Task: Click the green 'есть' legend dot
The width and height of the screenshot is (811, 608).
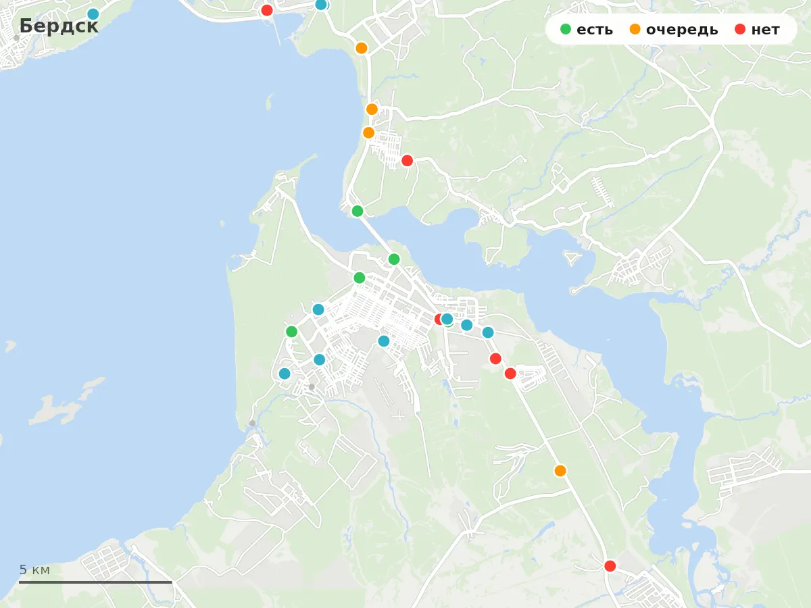Action: tap(566, 30)
